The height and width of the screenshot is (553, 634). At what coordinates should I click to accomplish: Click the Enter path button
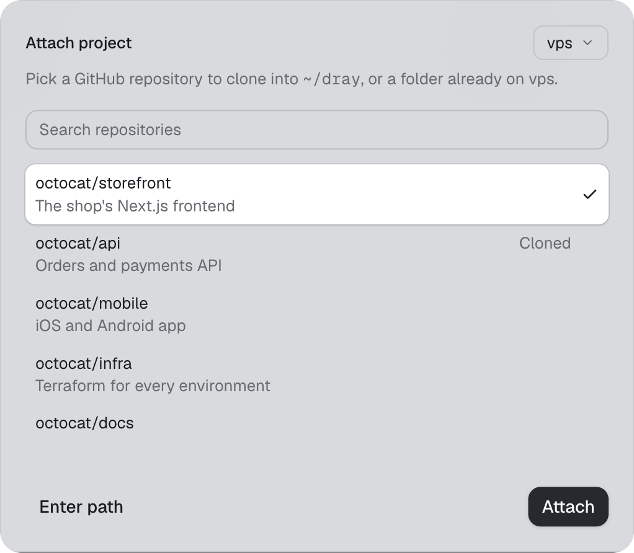[81, 507]
